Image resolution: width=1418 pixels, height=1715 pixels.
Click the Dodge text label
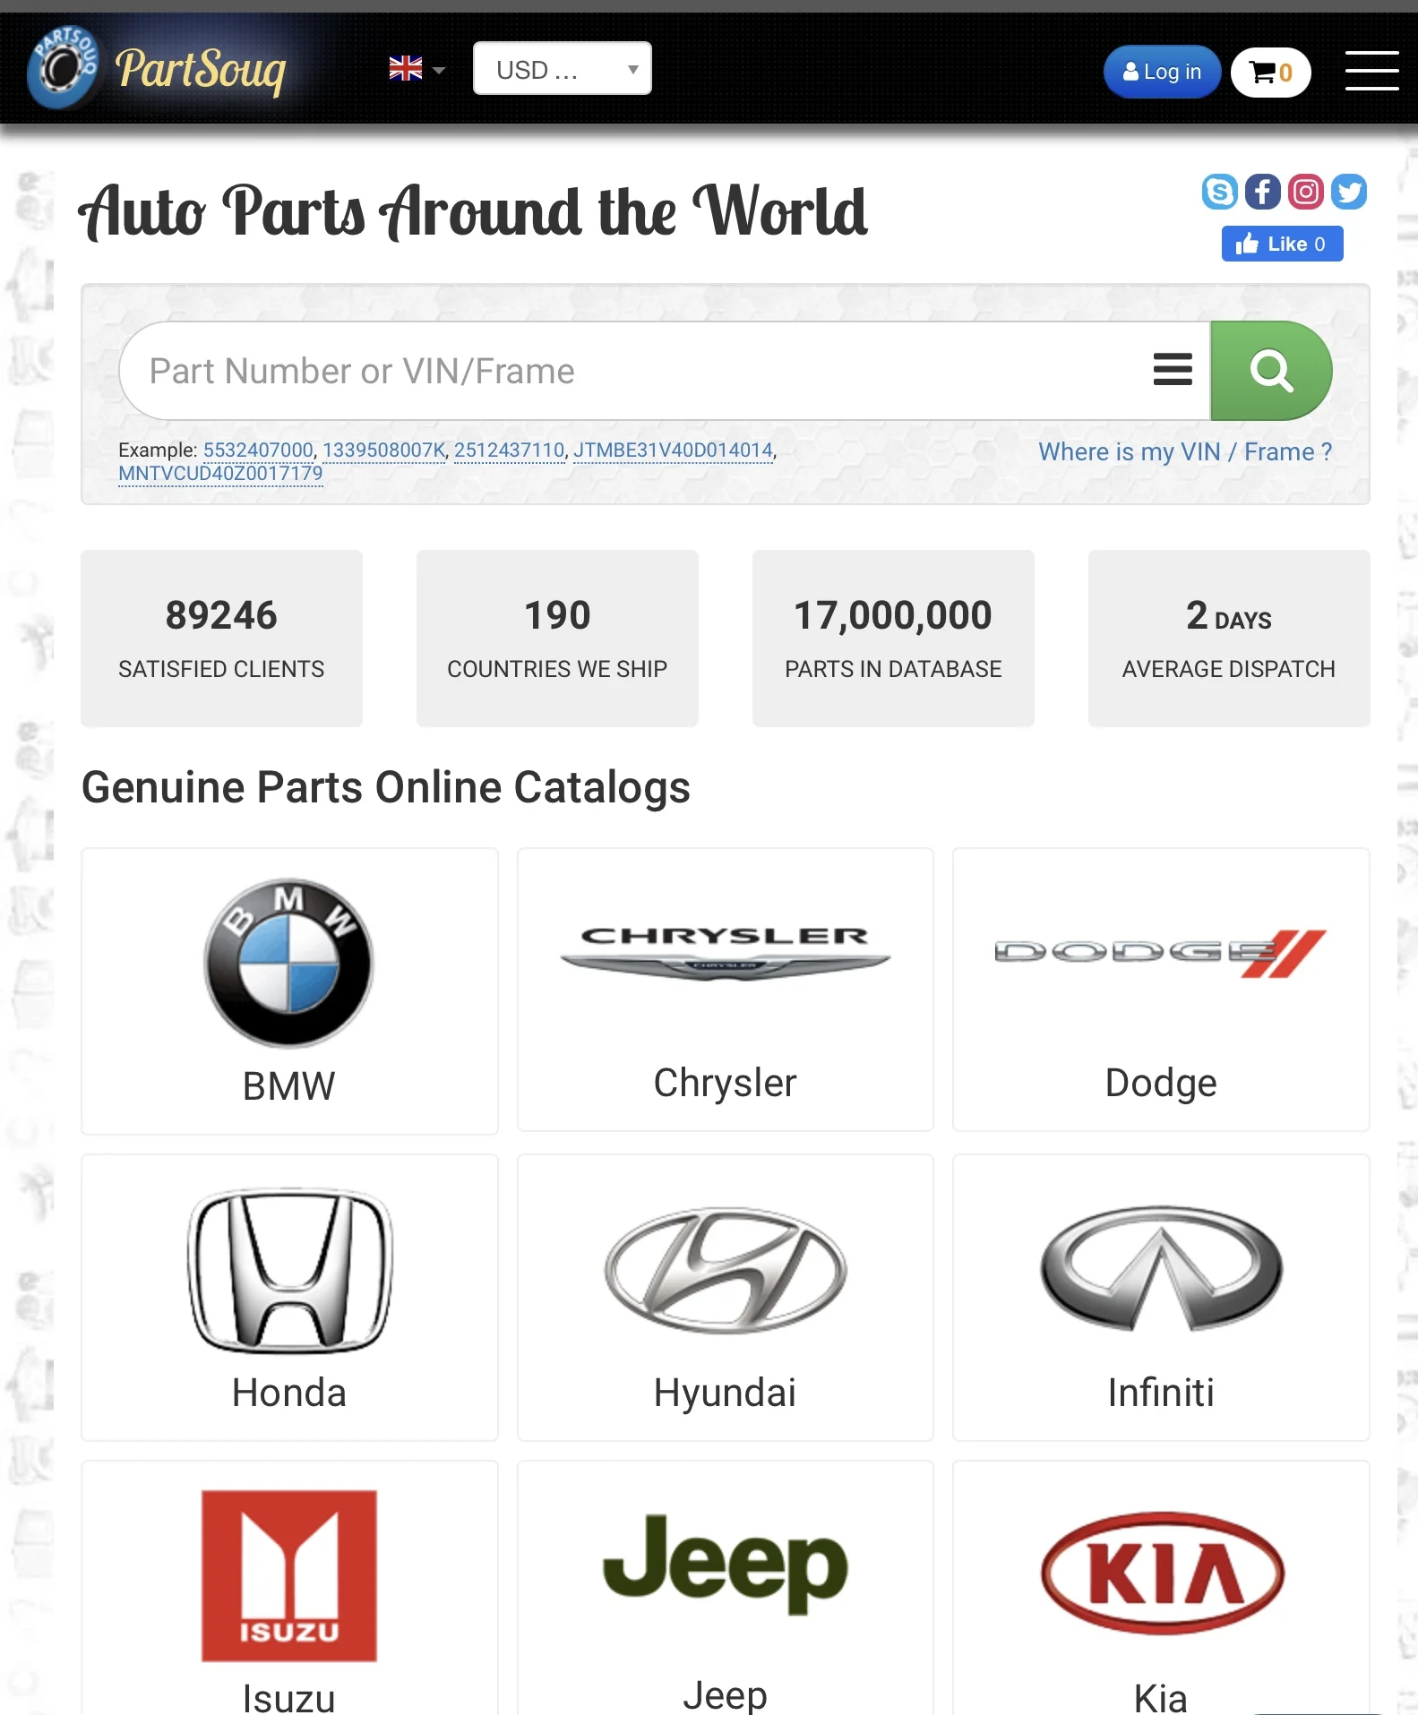[1161, 1084]
